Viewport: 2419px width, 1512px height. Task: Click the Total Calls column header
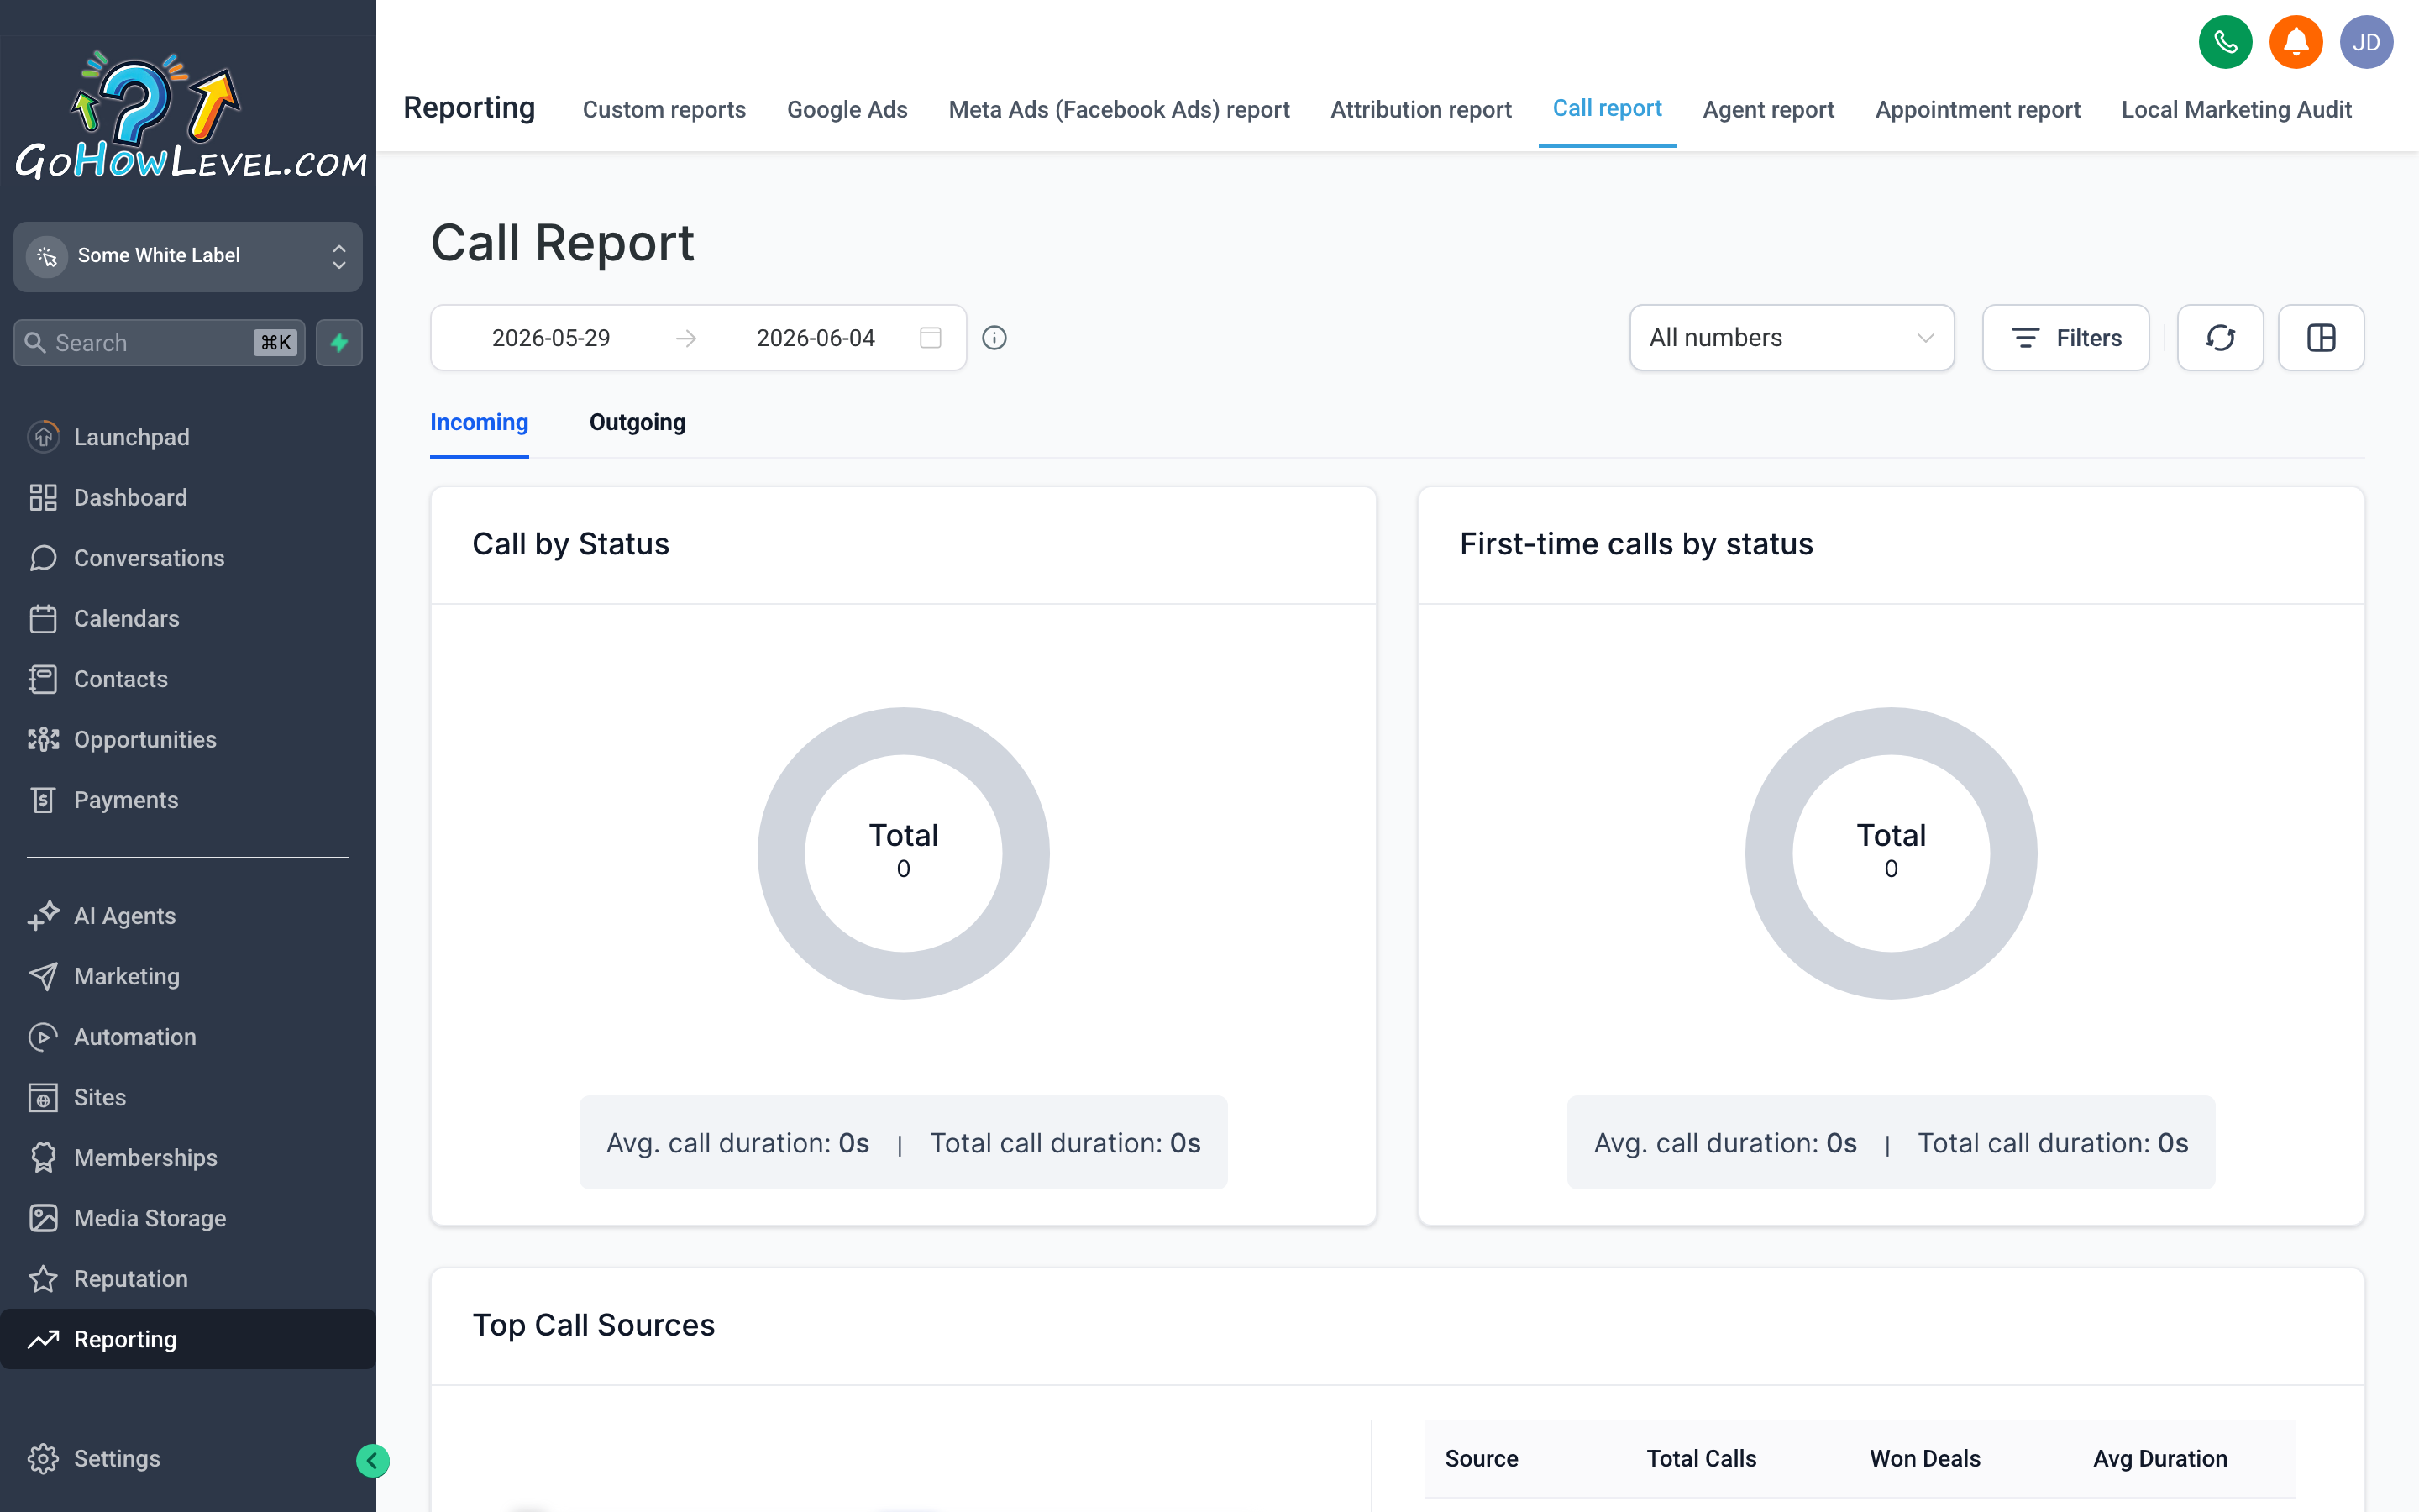point(1700,1459)
